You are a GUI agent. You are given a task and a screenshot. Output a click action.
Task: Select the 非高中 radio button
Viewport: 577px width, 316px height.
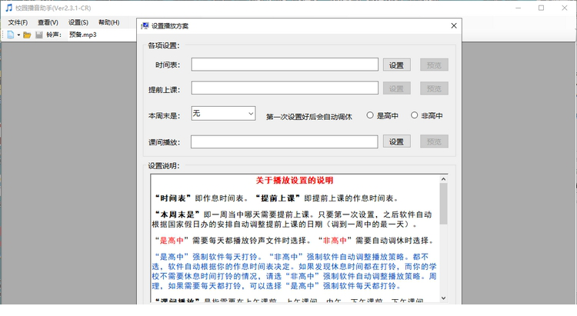[x=415, y=115]
